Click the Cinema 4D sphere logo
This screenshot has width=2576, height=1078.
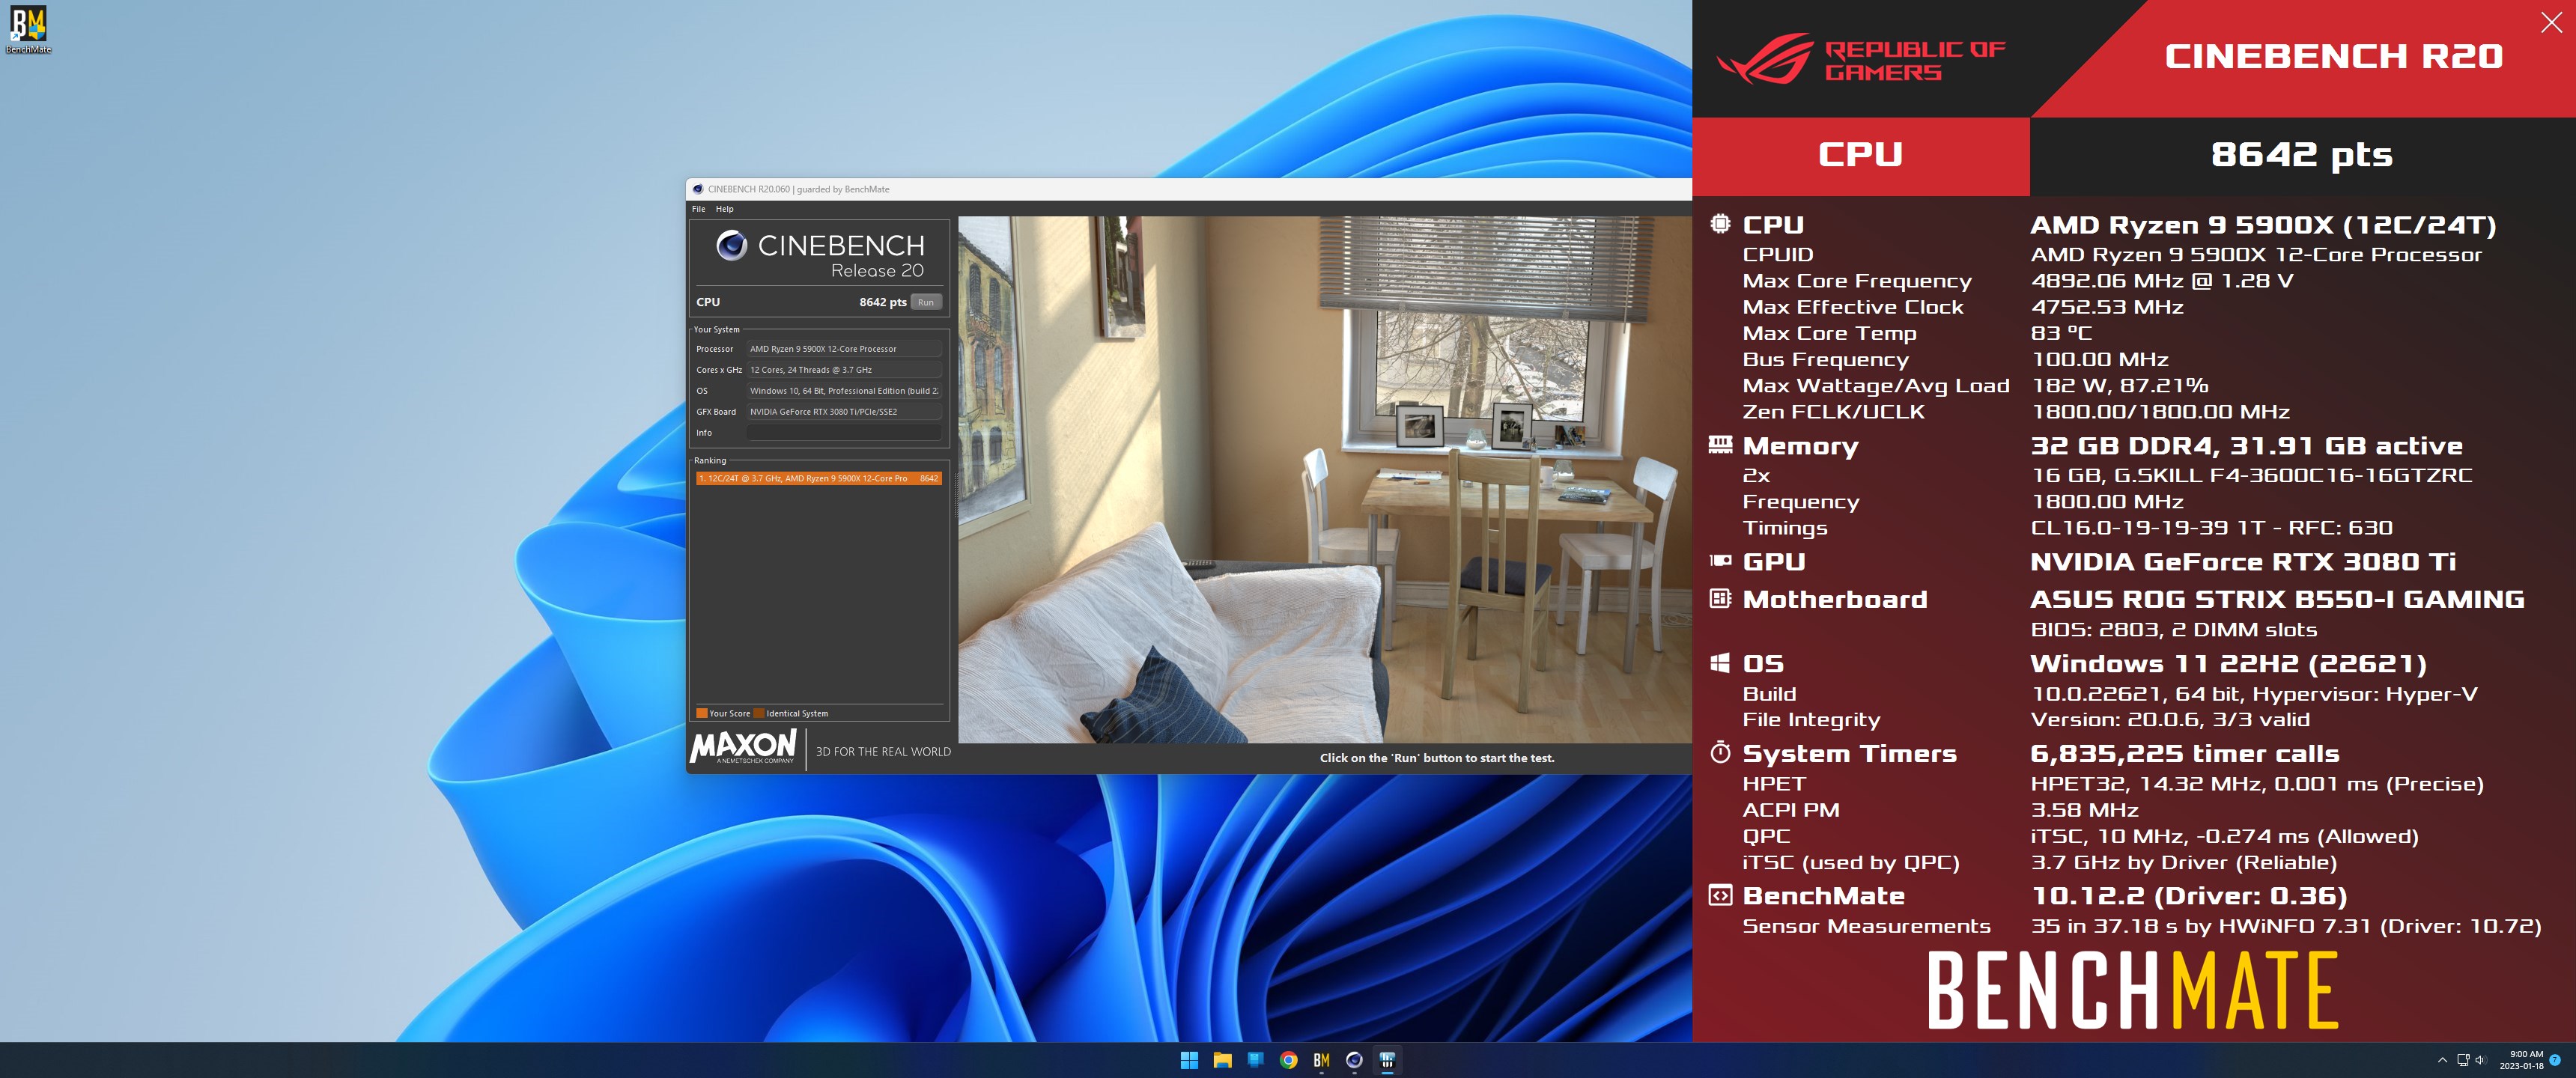pos(732,245)
